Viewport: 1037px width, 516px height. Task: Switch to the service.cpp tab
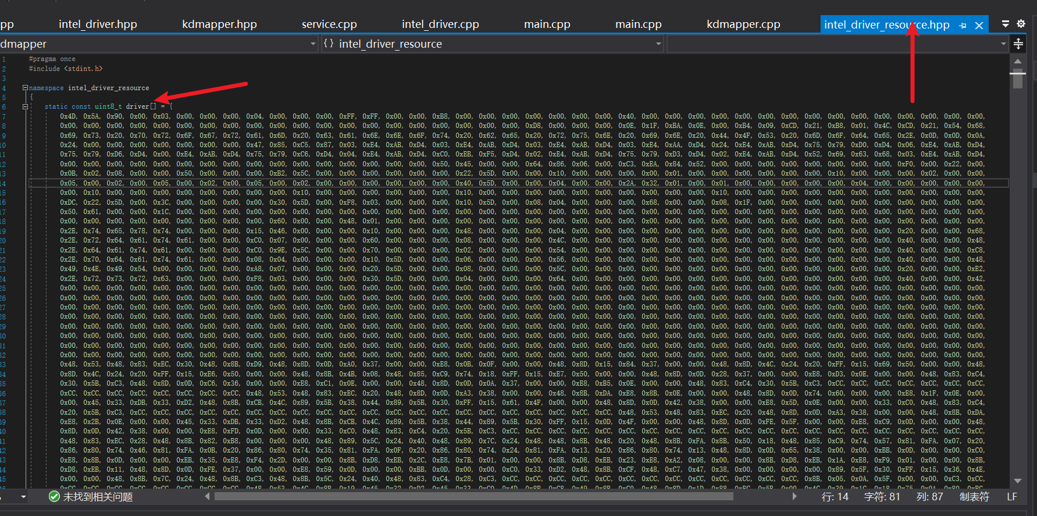329,24
